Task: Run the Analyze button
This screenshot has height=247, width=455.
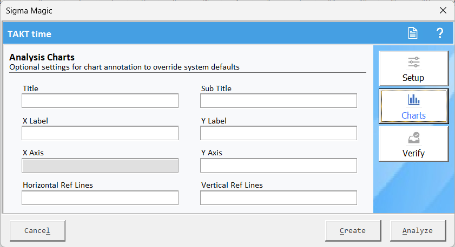Action: 418,230
